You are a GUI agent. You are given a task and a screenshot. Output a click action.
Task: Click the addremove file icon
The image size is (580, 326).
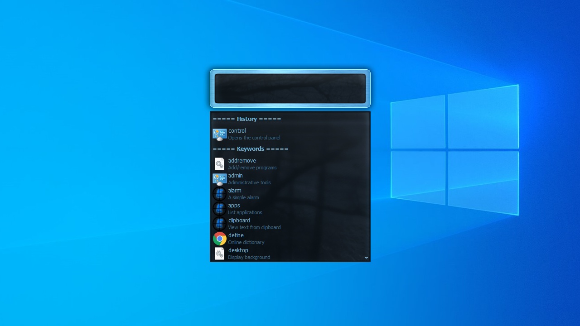click(x=220, y=164)
